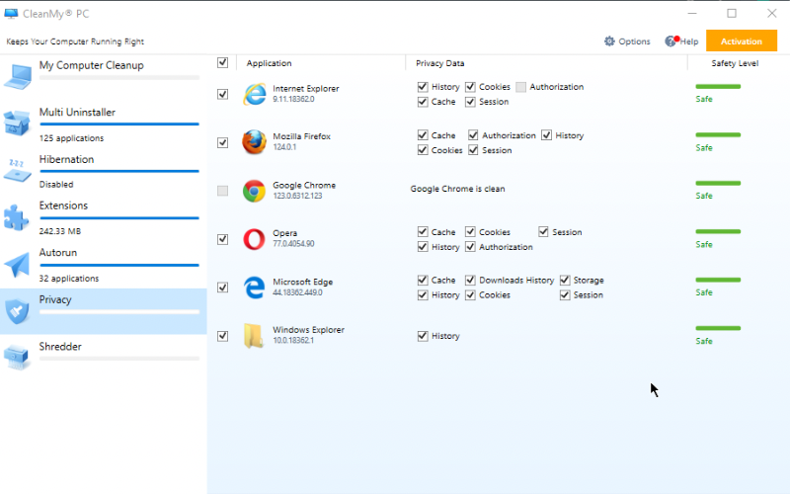
Task: Uncheck the Internet Explorer application checkbox
Action: 223,94
